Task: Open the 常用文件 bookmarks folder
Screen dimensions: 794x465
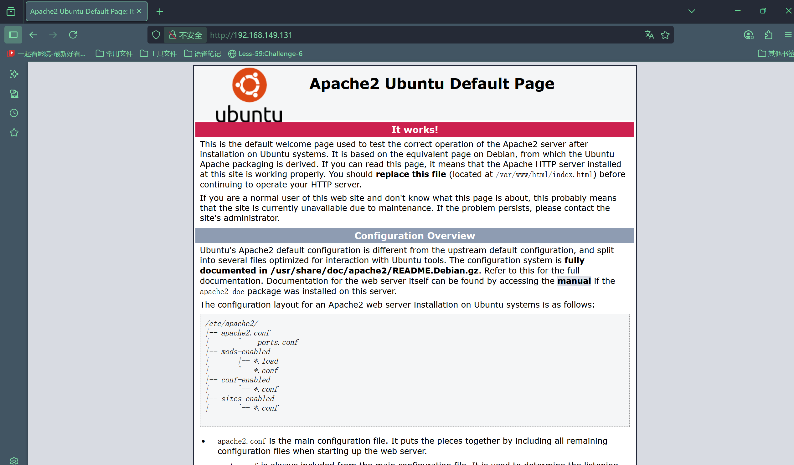Action: (114, 54)
